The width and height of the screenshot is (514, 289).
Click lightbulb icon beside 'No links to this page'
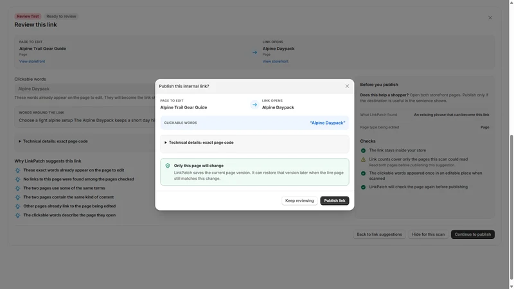18,179
